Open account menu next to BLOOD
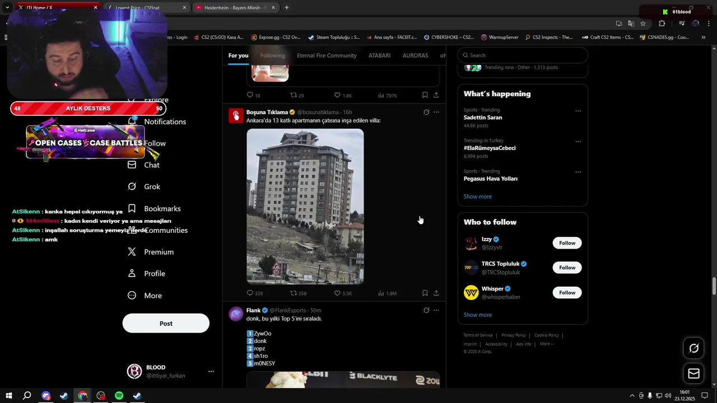The width and height of the screenshot is (717, 403). [x=211, y=371]
